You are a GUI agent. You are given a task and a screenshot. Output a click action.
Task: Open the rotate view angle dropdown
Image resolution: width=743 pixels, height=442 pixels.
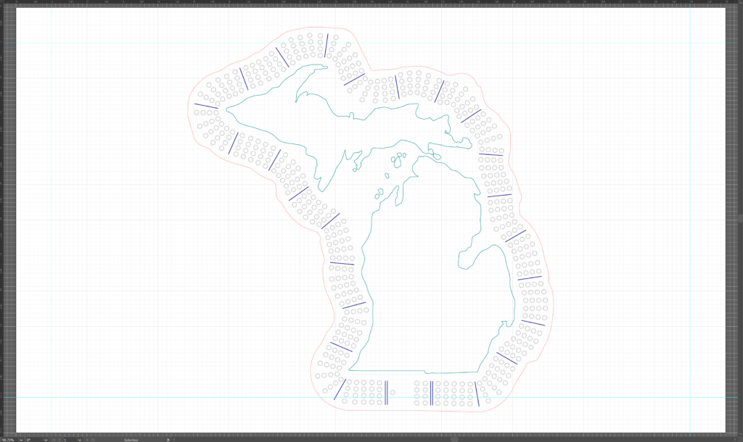click(46, 440)
